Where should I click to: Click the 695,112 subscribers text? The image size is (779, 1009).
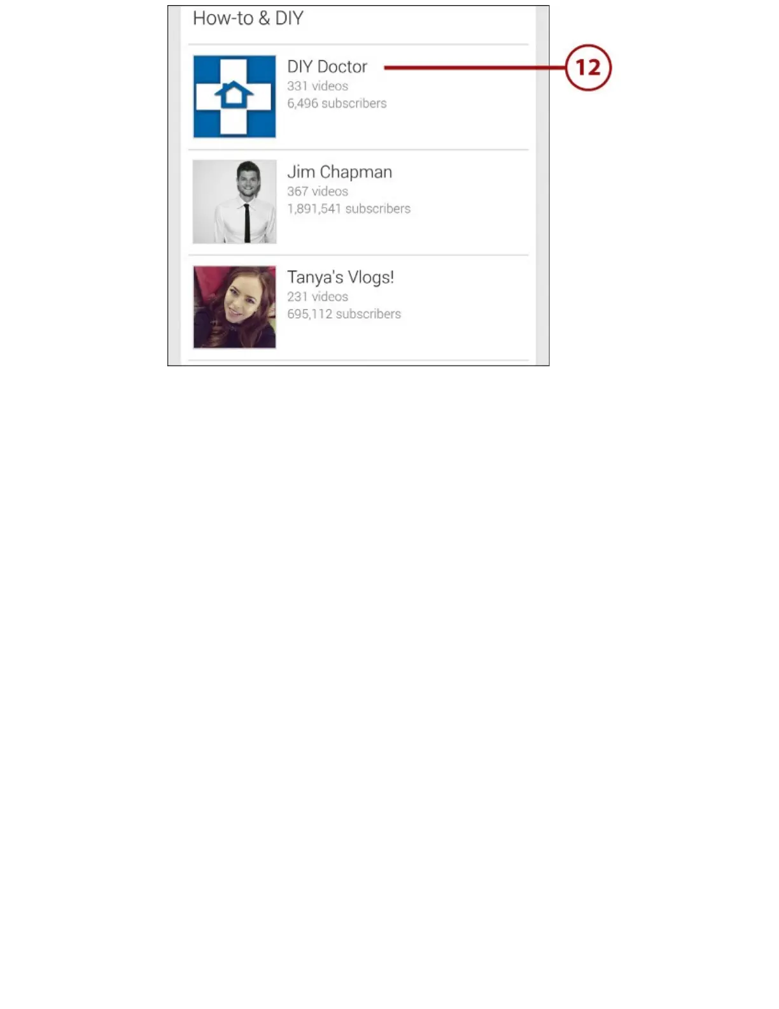tap(344, 314)
